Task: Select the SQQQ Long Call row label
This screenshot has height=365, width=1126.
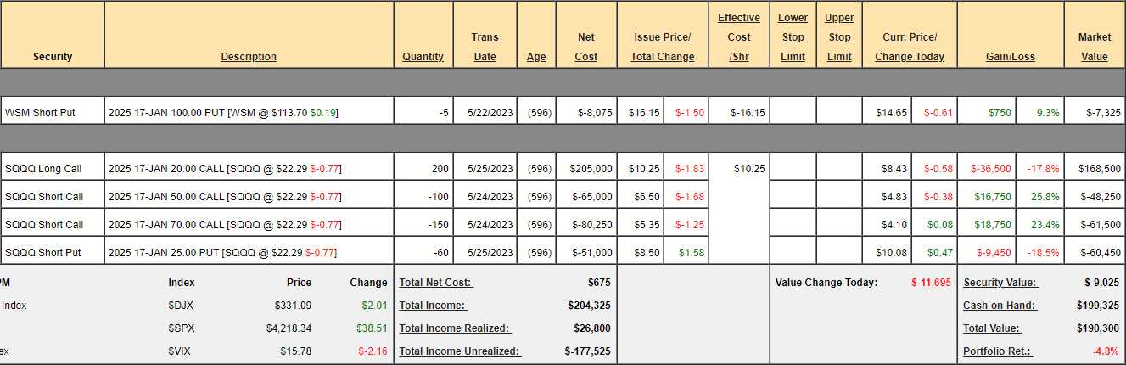Action: coord(43,168)
